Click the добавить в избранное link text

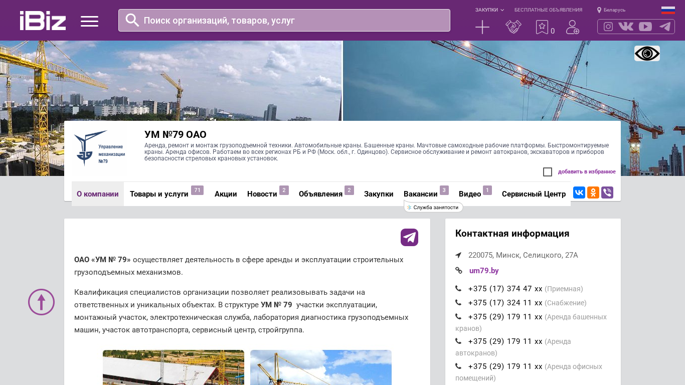pos(587,172)
